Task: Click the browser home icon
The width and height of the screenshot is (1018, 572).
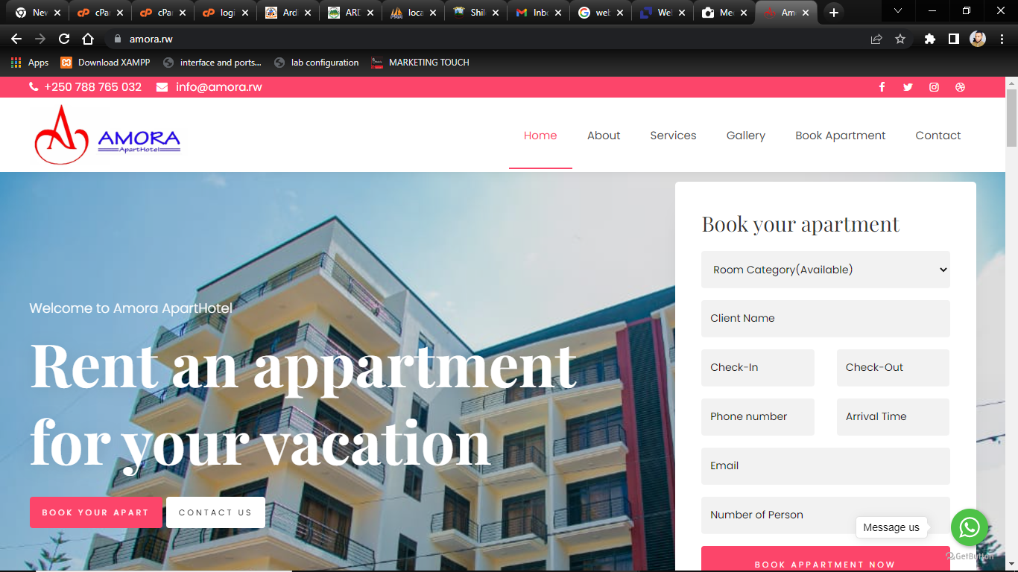Action: [x=88, y=39]
